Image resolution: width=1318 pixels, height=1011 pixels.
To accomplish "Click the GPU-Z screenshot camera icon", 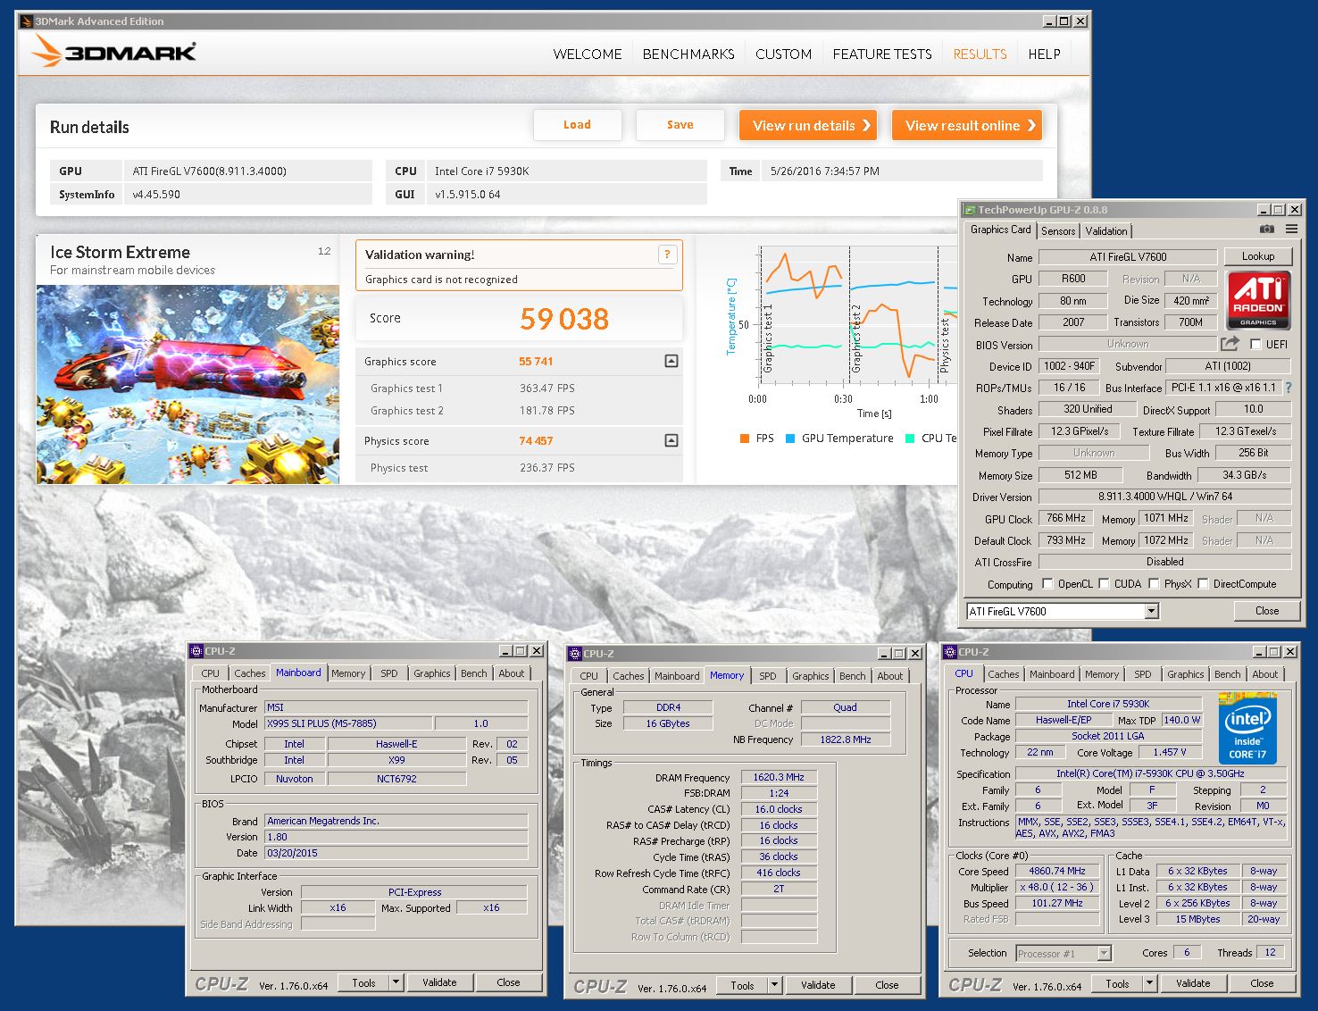I will pyautogui.click(x=1267, y=230).
